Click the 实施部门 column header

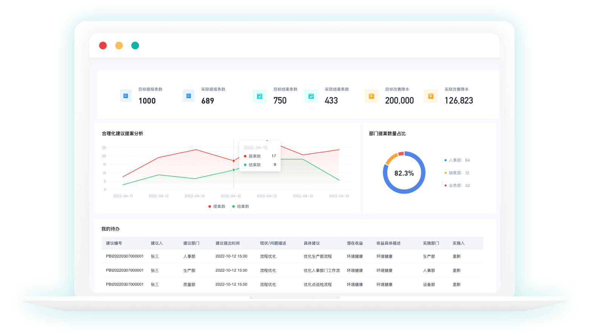point(431,243)
